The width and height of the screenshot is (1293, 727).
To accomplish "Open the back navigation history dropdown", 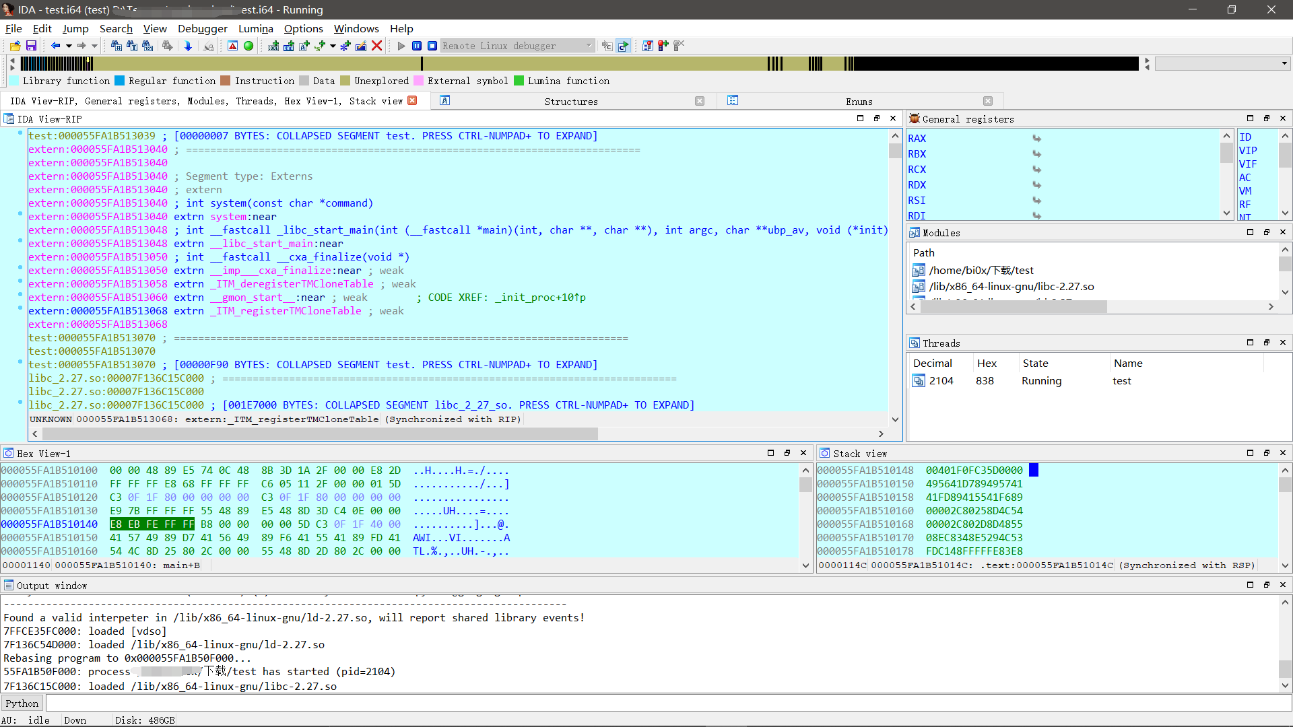I will coord(69,46).
